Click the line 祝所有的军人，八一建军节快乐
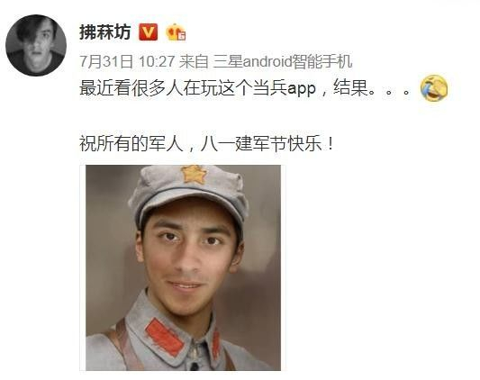The width and height of the screenshot is (480, 380). [206, 143]
